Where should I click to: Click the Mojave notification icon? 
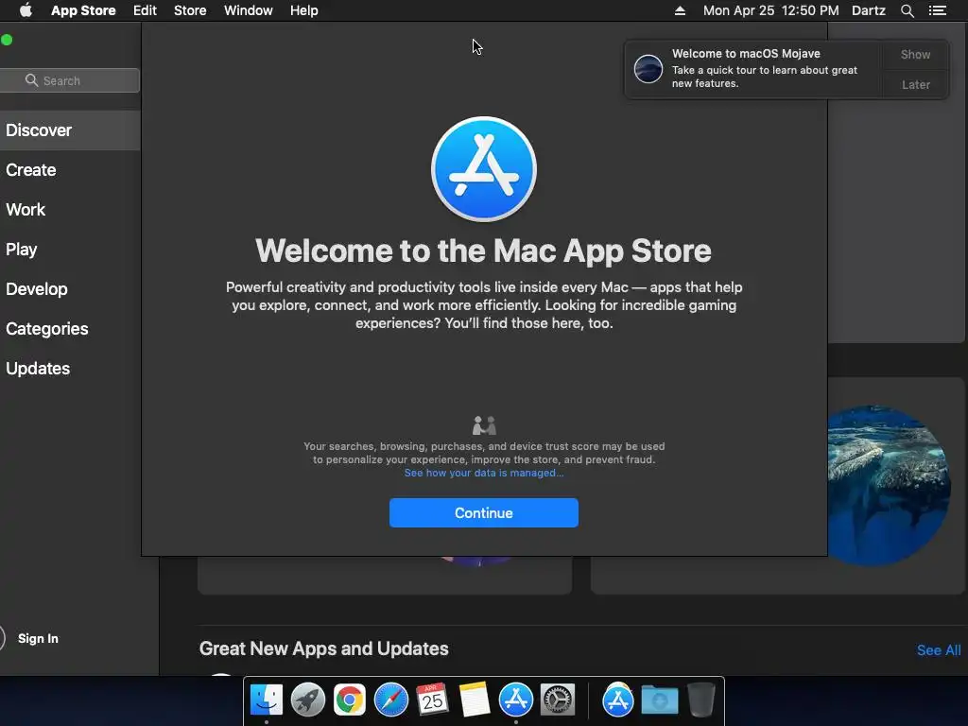coord(648,68)
